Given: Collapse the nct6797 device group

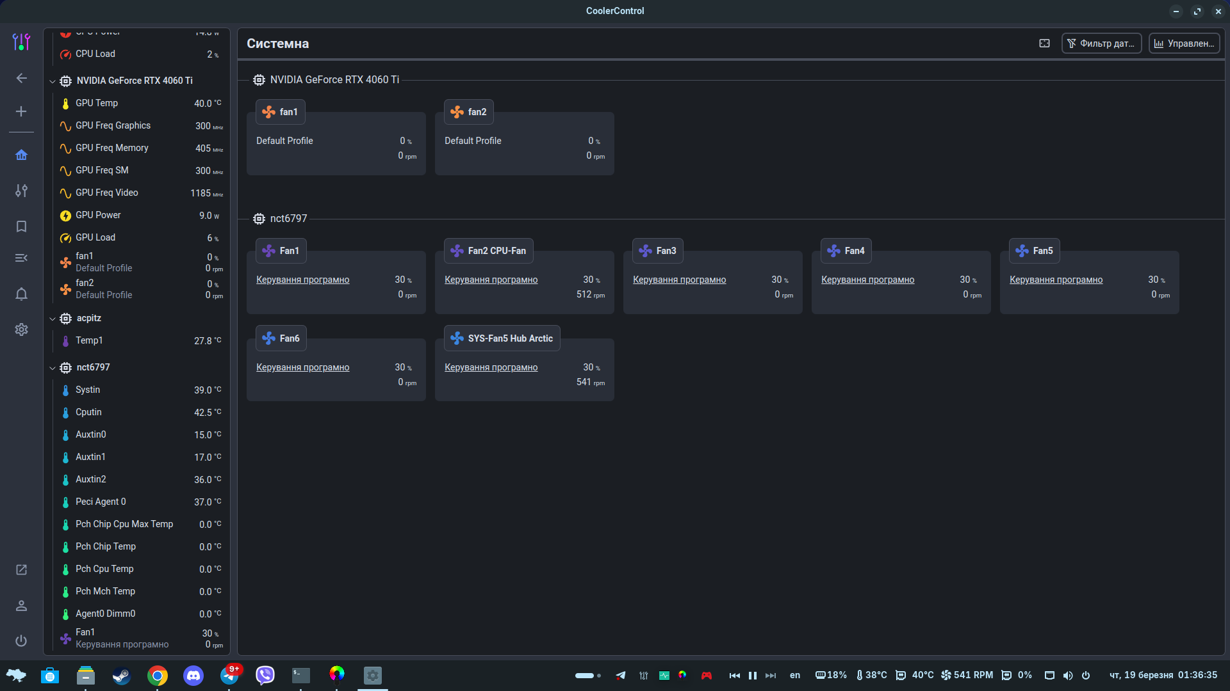Looking at the screenshot, I should (x=53, y=368).
